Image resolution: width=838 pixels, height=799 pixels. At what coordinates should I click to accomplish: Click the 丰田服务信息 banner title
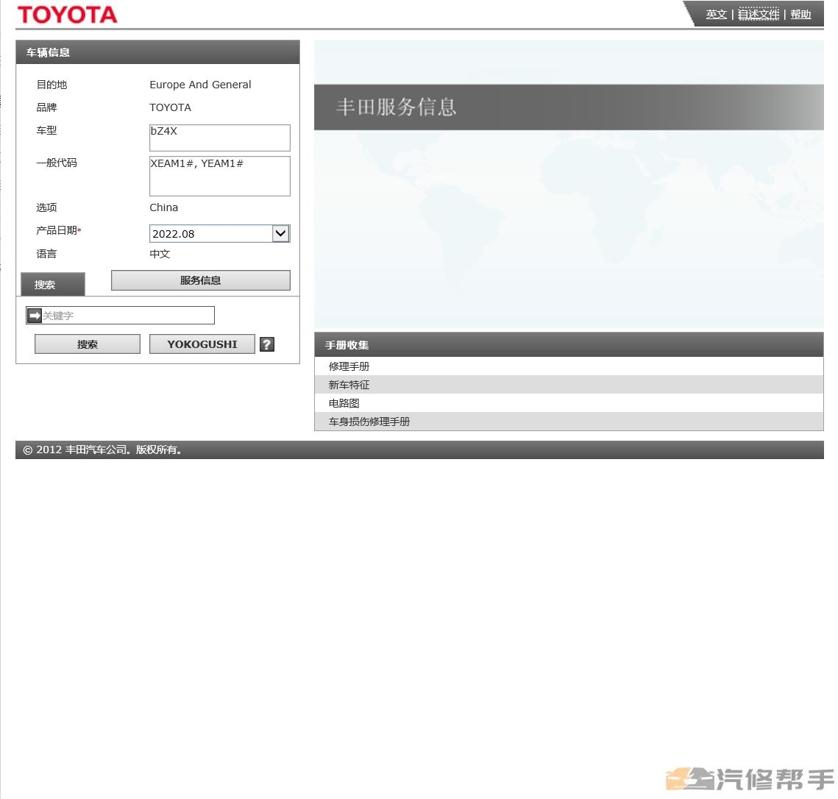tap(396, 107)
